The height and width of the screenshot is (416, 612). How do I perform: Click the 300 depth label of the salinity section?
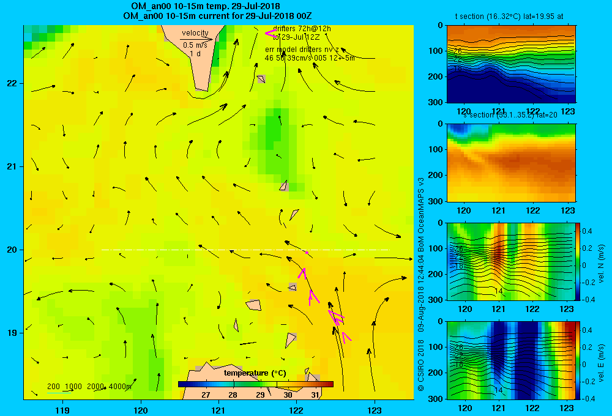pyautogui.click(x=435, y=201)
